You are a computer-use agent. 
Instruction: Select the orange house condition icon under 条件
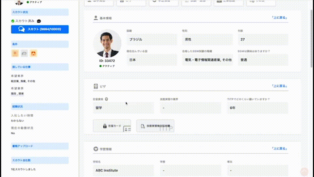pos(33,53)
